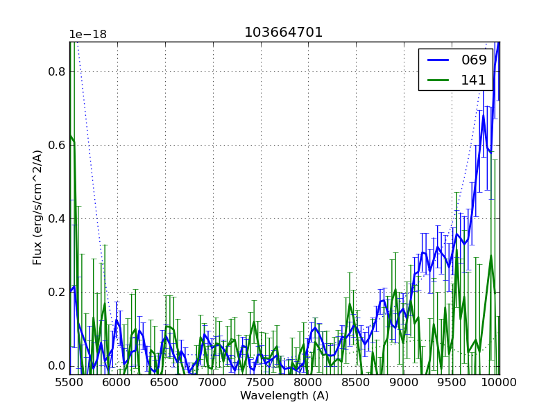
Task: Click the 1e-18 exponent label
Action: tap(87, 35)
